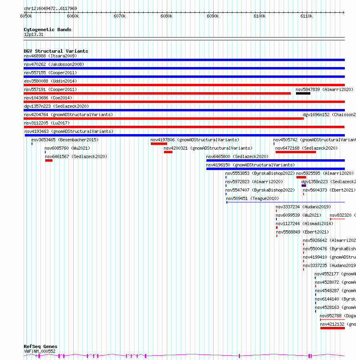The height and width of the screenshot is (360, 356).
Task: Click chr12:6049472..6117969 region label
Action: pos(50,8)
